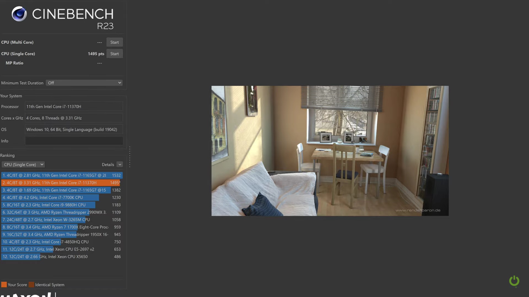Viewport: 529px width, 297px height.
Task: Open the CPU (Single Core) ranking dropdown
Action: [x=23, y=164]
